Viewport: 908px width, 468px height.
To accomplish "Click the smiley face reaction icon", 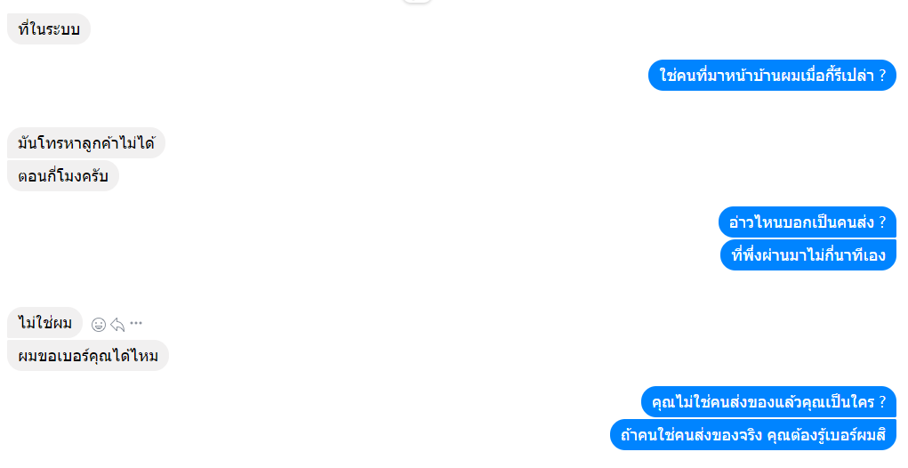I will coord(99,325).
